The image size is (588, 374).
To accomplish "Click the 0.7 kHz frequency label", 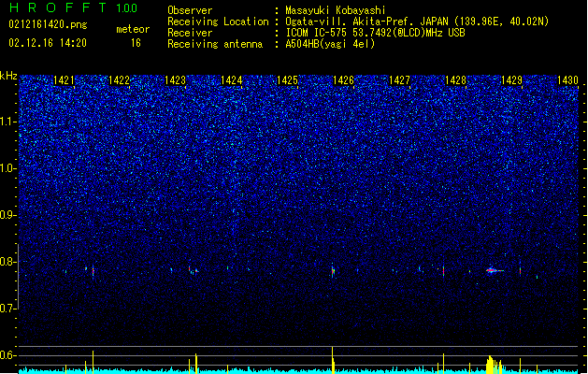I will coord(8,309).
